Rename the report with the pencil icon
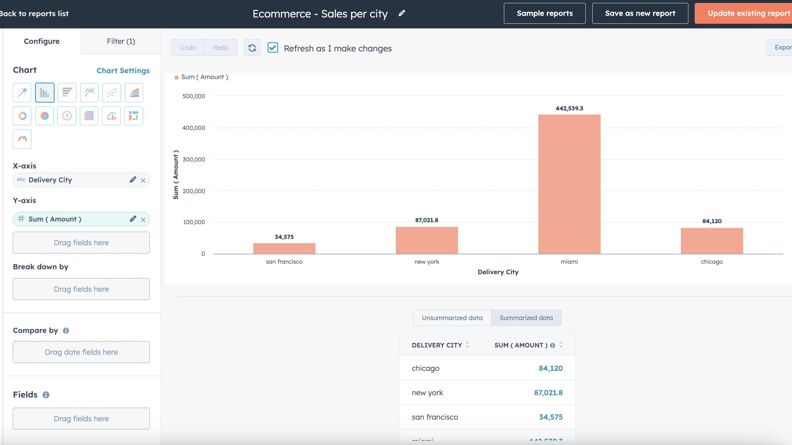This screenshot has width=792, height=445. [402, 14]
